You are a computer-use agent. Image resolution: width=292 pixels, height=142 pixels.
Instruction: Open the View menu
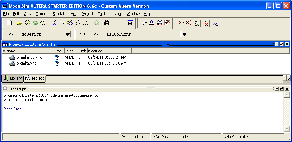tap(28, 14)
